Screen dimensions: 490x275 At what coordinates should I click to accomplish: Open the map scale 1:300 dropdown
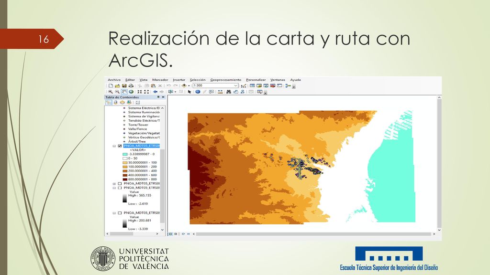tap(235, 85)
